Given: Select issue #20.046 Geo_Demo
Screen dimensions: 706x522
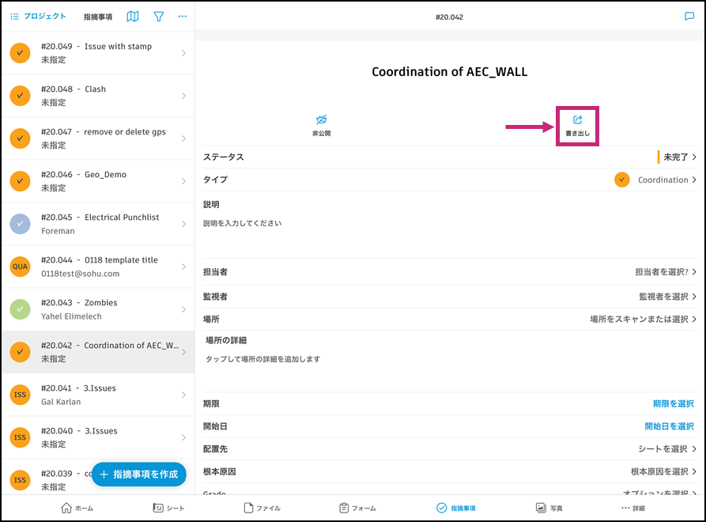Looking at the screenshot, I should [98, 181].
